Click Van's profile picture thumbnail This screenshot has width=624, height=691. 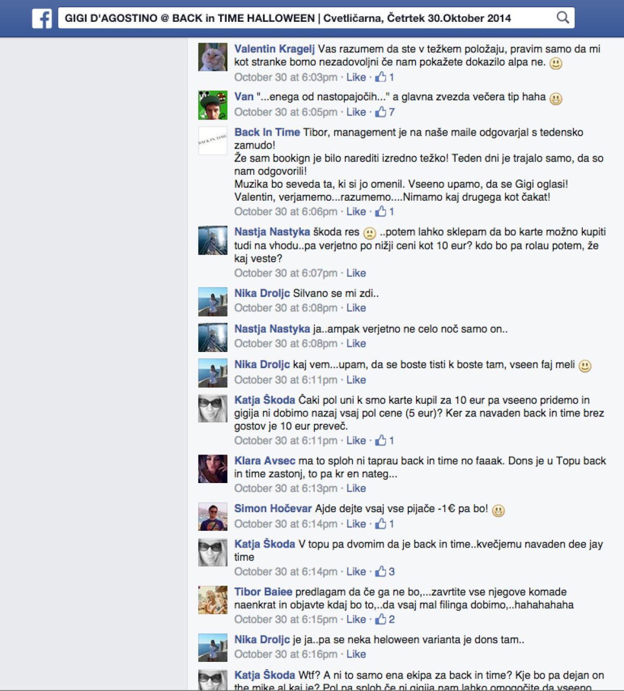pyautogui.click(x=213, y=105)
